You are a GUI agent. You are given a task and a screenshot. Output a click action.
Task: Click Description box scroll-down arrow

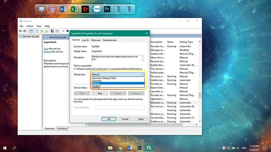click(x=143, y=60)
